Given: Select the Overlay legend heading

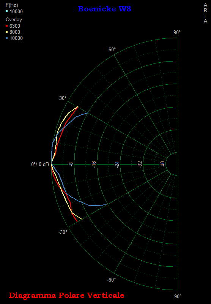Looking at the screenshot, I should [x=14, y=20].
